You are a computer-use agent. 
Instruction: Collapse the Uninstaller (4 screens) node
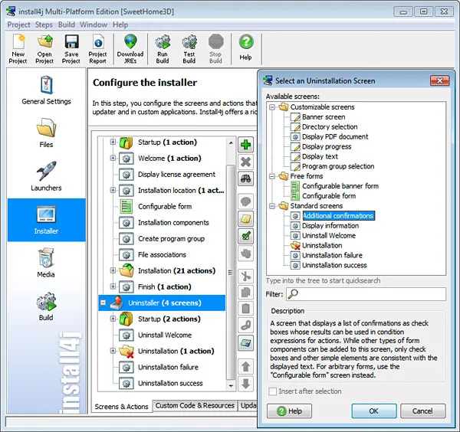coord(103,303)
